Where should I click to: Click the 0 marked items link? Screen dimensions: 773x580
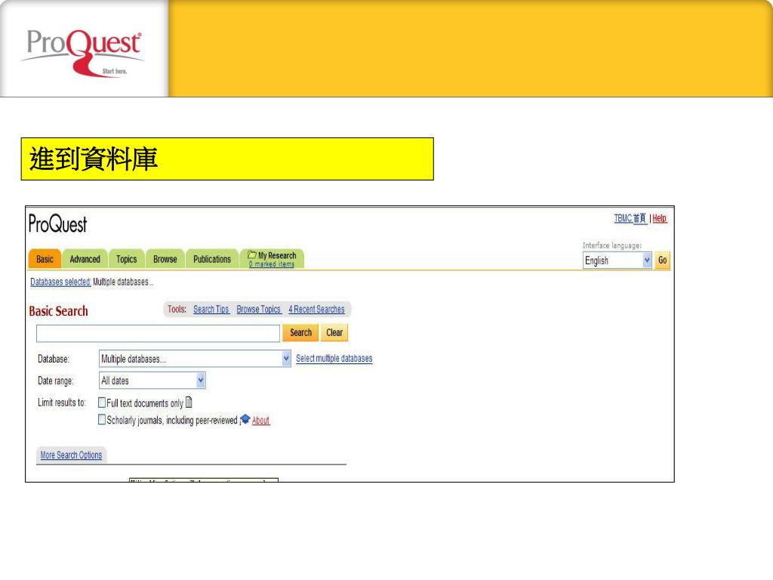(x=272, y=264)
